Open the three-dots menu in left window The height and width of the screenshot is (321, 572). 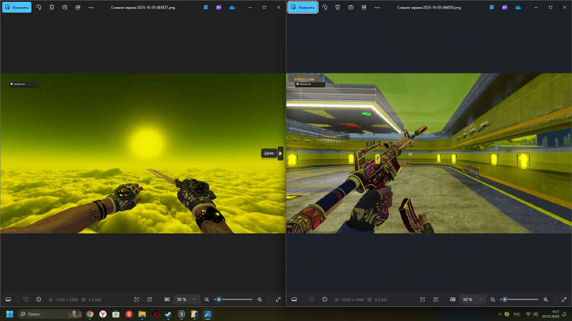click(91, 8)
